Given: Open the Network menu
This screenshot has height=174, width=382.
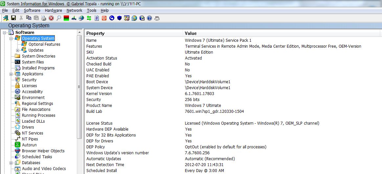Looking at the screenshot, I should (74, 11).
